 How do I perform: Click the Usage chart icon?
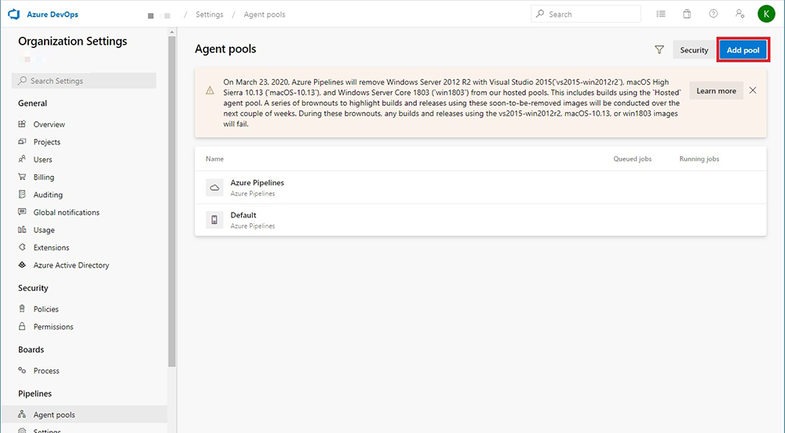(x=22, y=230)
